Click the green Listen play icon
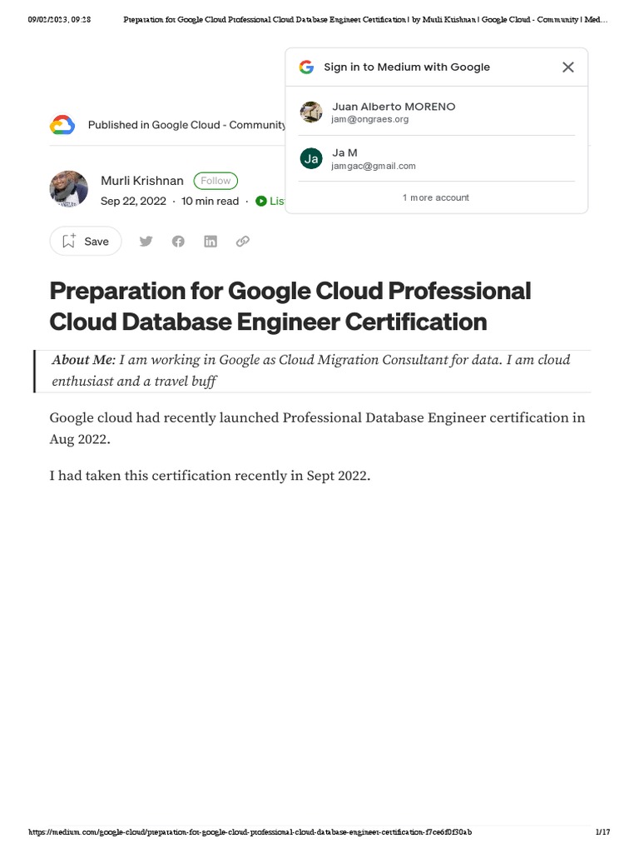639x853 pixels. point(261,201)
